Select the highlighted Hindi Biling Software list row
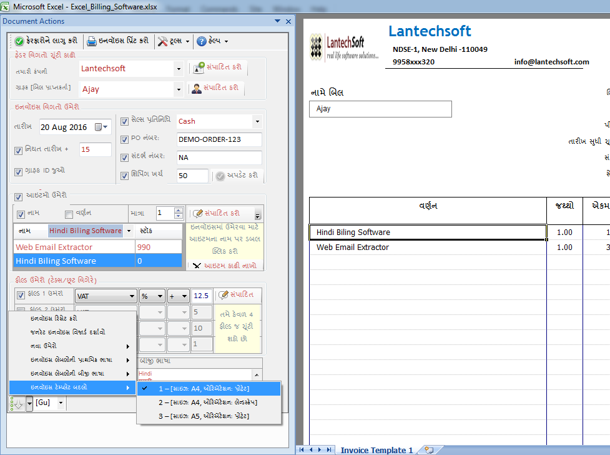Screen dimensions: 610x455 97,261
